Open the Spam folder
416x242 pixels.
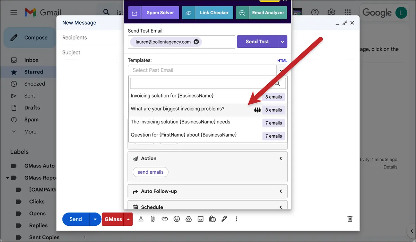point(31,120)
